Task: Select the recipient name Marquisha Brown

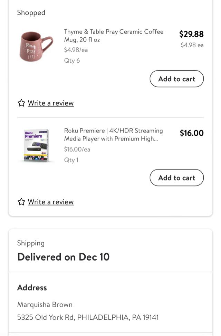Action: click(45, 305)
